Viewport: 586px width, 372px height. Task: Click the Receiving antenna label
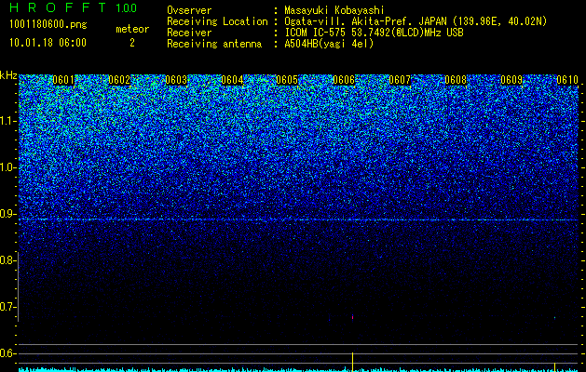pyautogui.click(x=214, y=44)
